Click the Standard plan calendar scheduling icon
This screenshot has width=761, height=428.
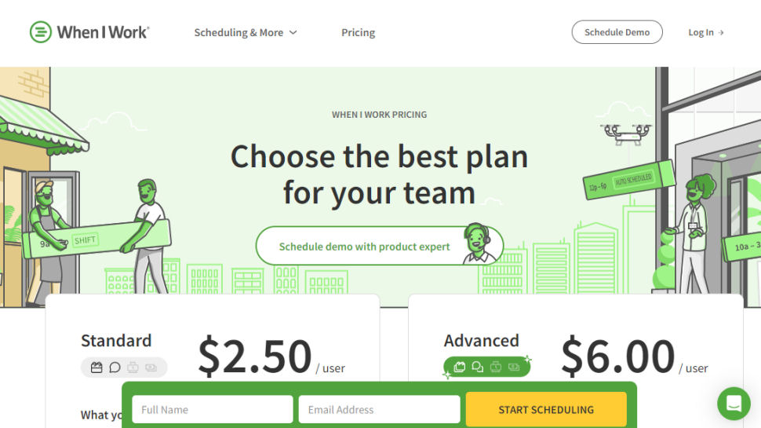(96, 368)
